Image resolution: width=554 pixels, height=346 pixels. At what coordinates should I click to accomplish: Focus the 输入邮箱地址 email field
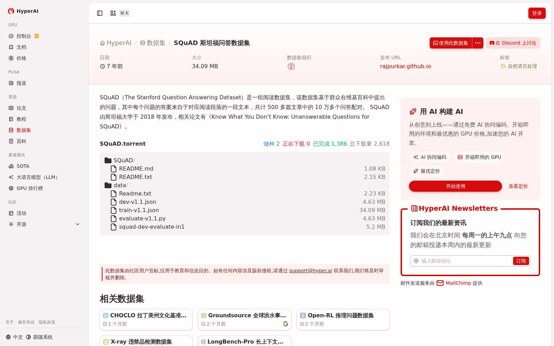click(466, 261)
